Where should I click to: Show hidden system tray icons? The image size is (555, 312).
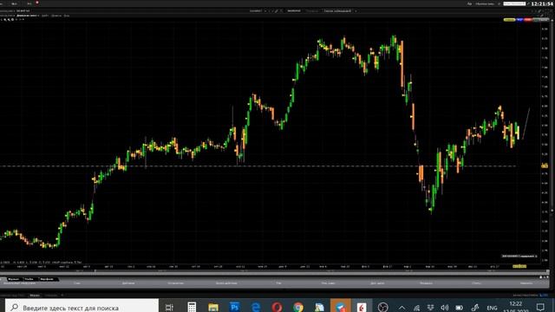click(x=402, y=308)
